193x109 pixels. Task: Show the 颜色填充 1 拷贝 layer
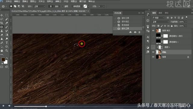[153, 36]
